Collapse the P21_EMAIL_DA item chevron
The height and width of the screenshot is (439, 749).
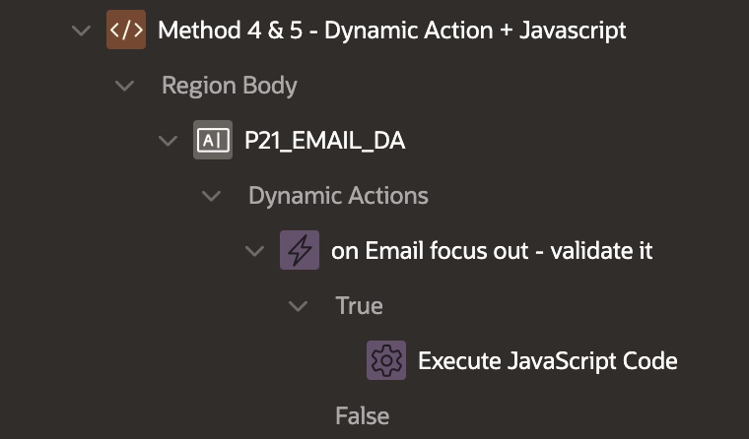pos(168,141)
